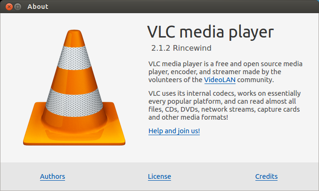Click the cone's lower white reflective stripe
The image size is (319, 191).
[74, 102]
